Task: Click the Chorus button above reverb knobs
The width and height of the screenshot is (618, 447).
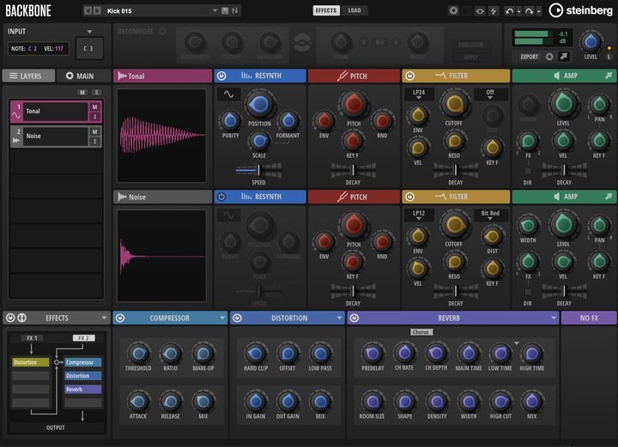Action: (x=421, y=332)
